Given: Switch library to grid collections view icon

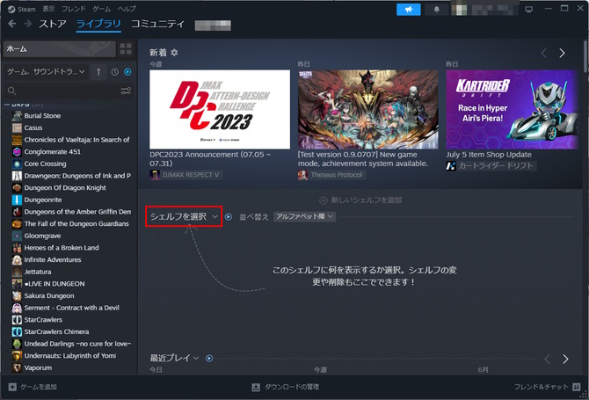Looking at the screenshot, I should [x=125, y=48].
